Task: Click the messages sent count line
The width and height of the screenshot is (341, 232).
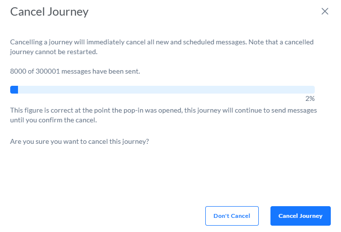Action: [x=75, y=71]
